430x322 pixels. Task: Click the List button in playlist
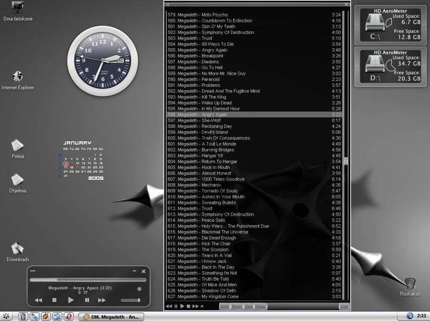[344, 306]
